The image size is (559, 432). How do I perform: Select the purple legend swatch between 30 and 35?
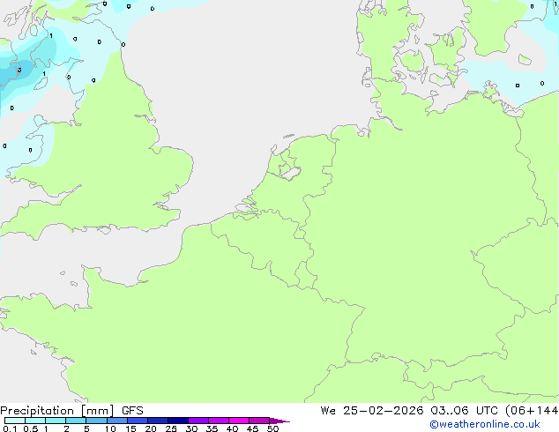[198, 421]
